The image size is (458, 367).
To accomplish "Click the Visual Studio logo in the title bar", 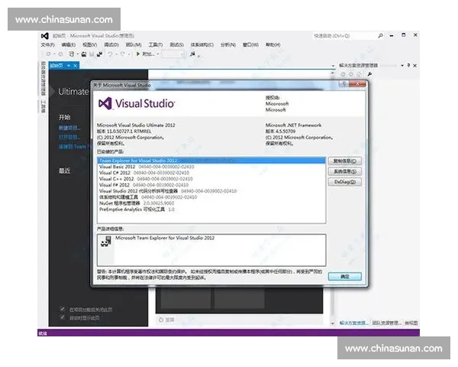I will (45, 36).
